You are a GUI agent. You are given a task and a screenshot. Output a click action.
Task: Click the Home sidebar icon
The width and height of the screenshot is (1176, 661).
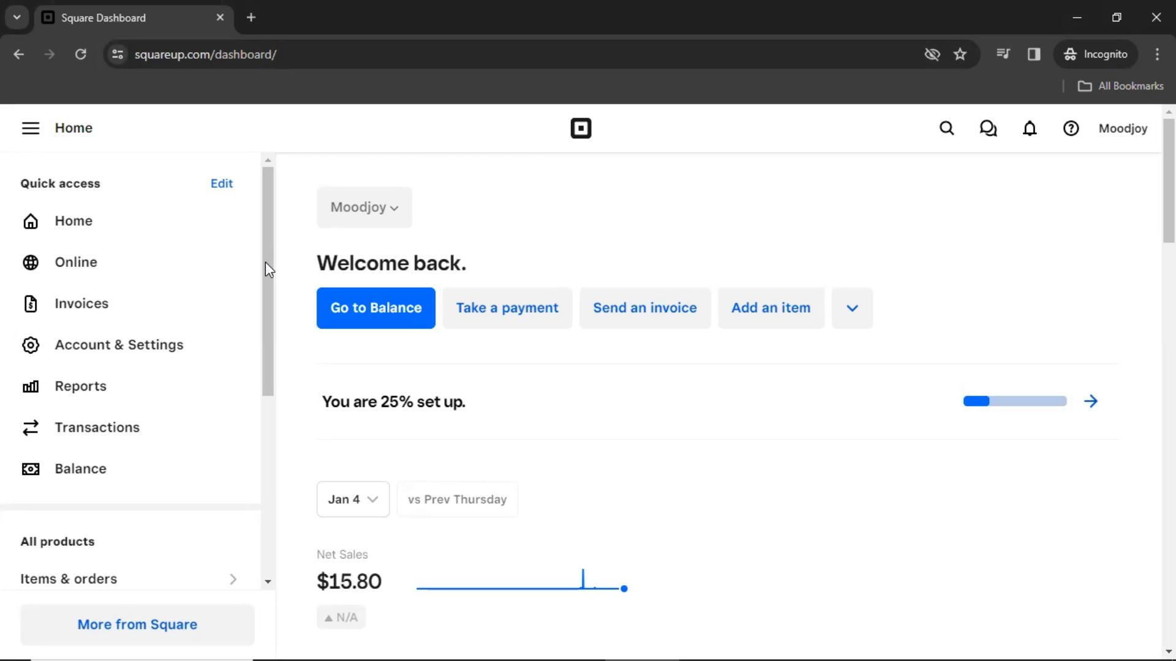click(x=31, y=221)
